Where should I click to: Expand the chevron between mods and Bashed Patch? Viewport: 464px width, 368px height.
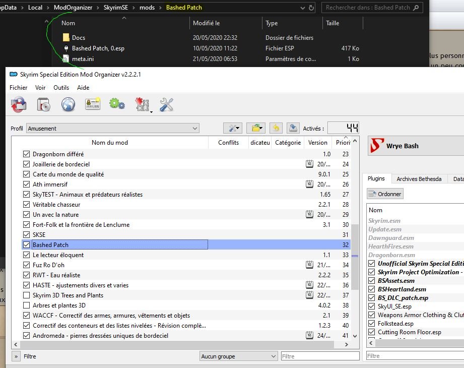point(160,8)
